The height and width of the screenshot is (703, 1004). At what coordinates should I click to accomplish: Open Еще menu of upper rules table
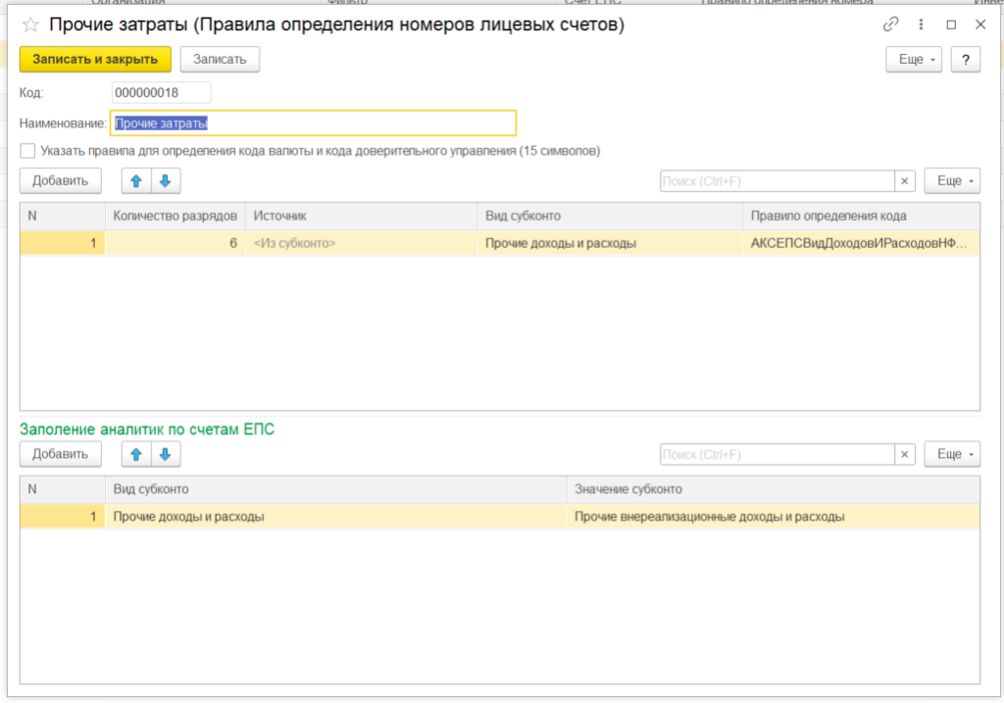[x=951, y=180]
